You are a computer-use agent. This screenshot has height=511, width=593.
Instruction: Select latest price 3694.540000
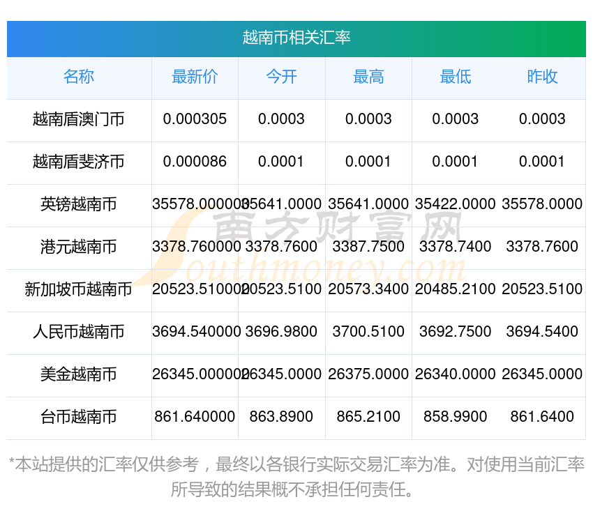pyautogui.click(x=197, y=332)
